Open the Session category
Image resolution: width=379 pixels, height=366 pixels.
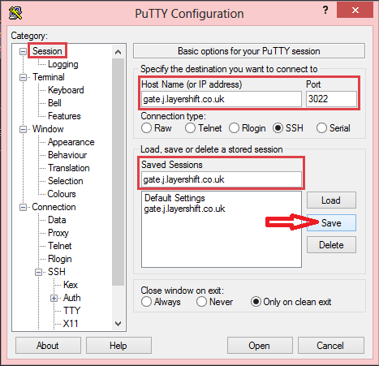pyautogui.click(x=47, y=51)
